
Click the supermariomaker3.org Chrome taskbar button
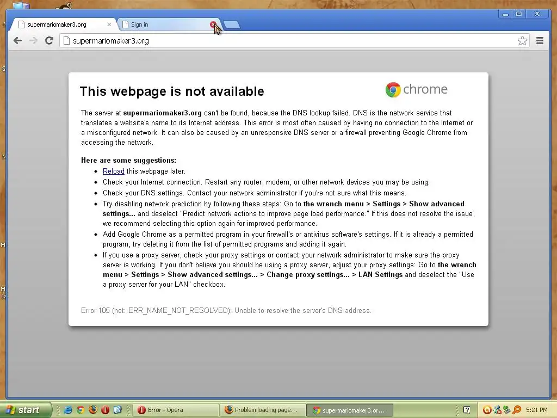click(x=350, y=410)
